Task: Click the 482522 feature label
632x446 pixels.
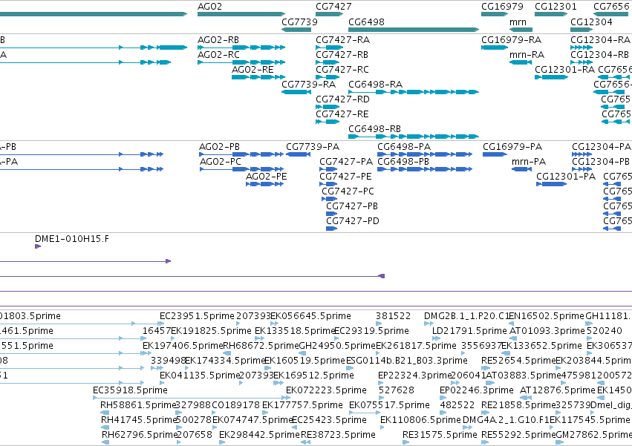Action: point(457,405)
